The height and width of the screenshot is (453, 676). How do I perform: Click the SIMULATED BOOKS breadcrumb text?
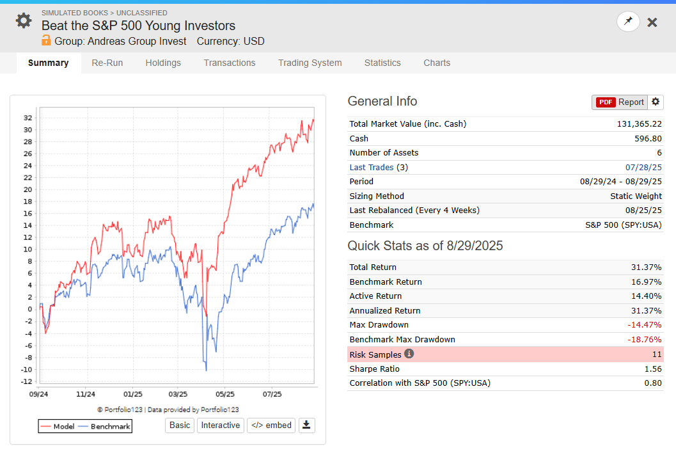(x=75, y=13)
